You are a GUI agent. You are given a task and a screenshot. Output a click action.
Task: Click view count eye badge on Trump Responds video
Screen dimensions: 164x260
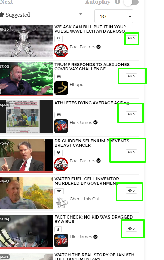131,76
